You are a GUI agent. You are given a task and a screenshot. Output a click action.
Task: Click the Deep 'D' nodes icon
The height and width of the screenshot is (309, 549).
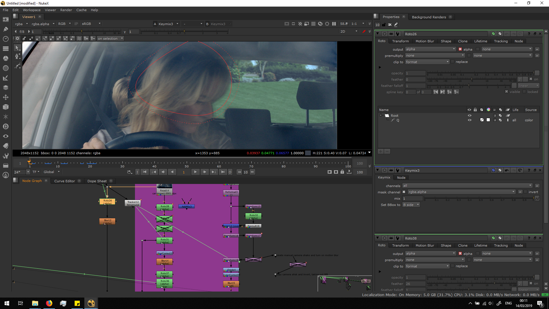tap(5, 126)
